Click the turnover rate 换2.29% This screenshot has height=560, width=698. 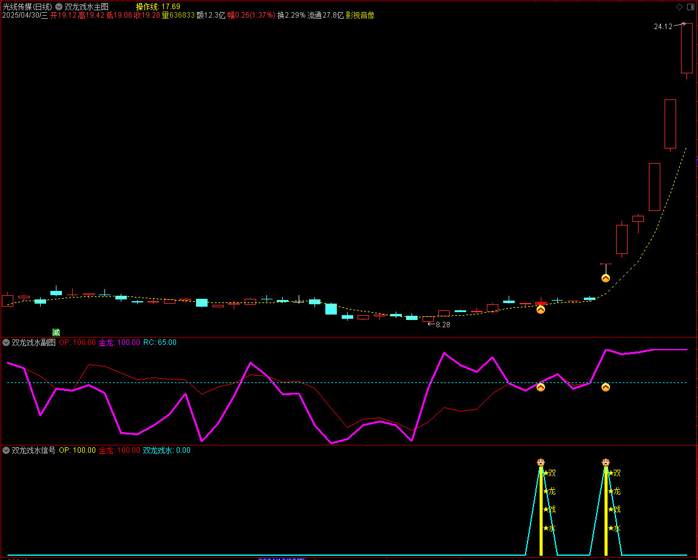[291, 15]
